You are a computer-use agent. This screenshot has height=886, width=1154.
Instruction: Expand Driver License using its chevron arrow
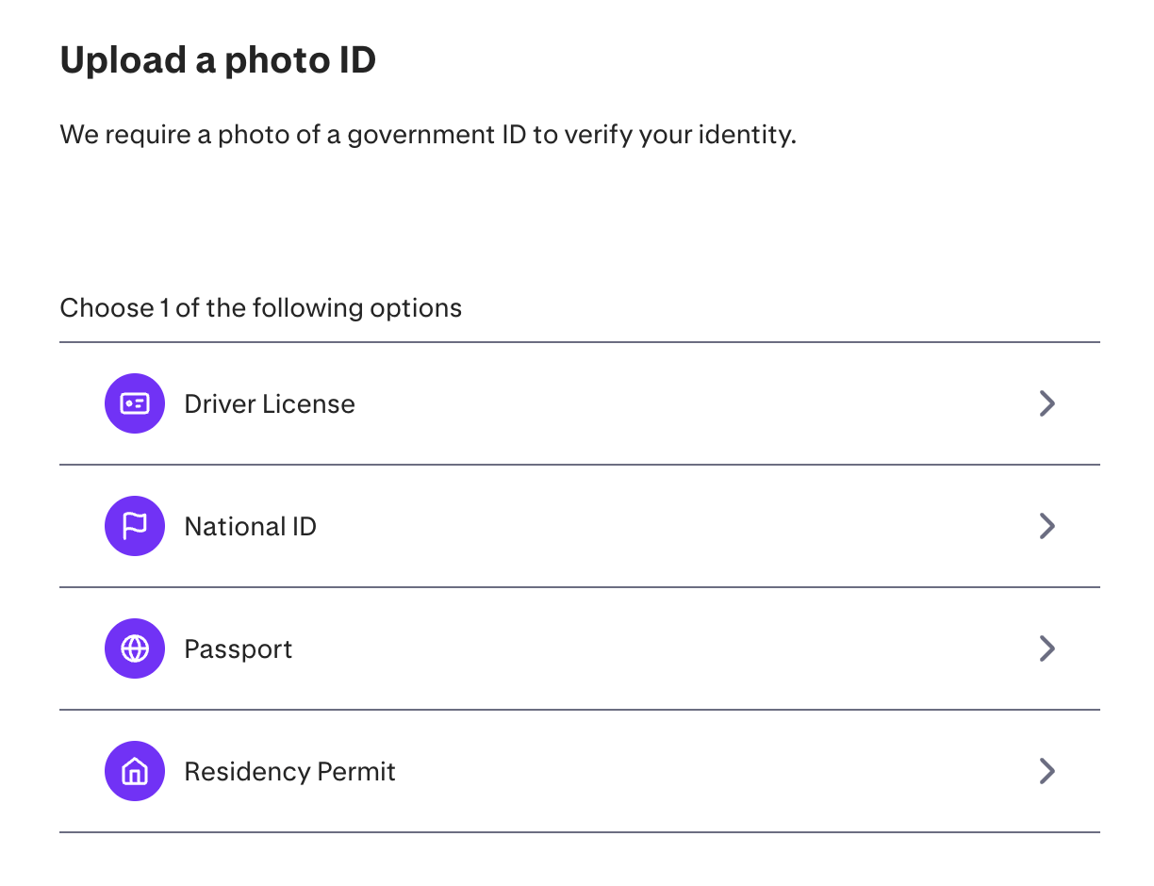pos(1047,403)
